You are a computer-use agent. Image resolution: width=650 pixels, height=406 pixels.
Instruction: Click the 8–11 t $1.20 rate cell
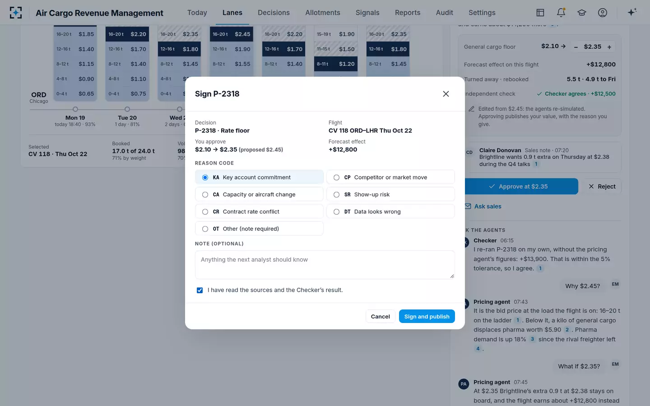click(336, 64)
